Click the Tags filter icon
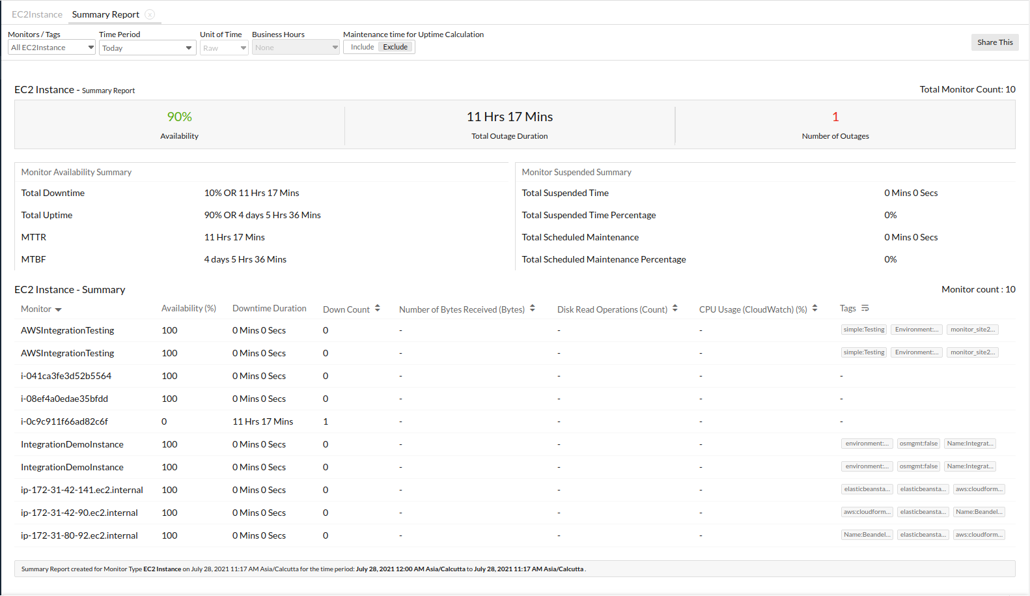This screenshot has width=1030, height=596. pyautogui.click(x=865, y=308)
